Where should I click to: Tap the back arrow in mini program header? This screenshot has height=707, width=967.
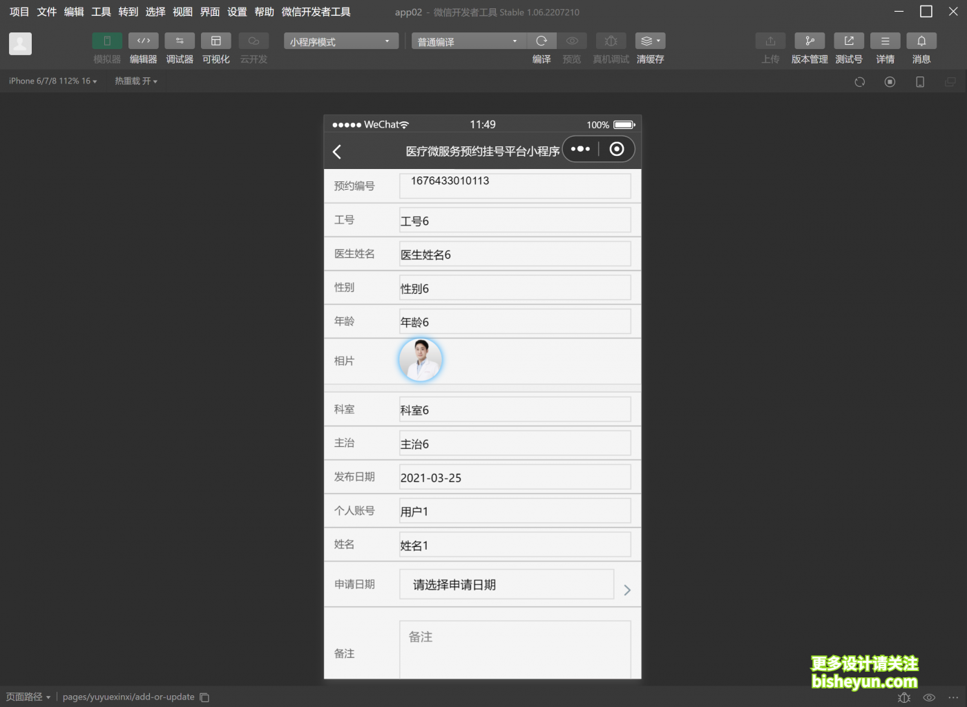(337, 152)
